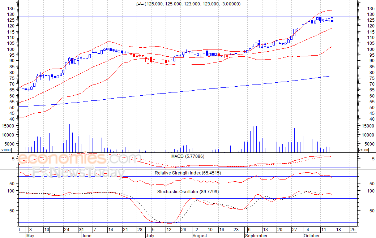Click the x1000 volume scale box on the left axis
This screenshot has height=238, width=376.
[x=6, y=150]
